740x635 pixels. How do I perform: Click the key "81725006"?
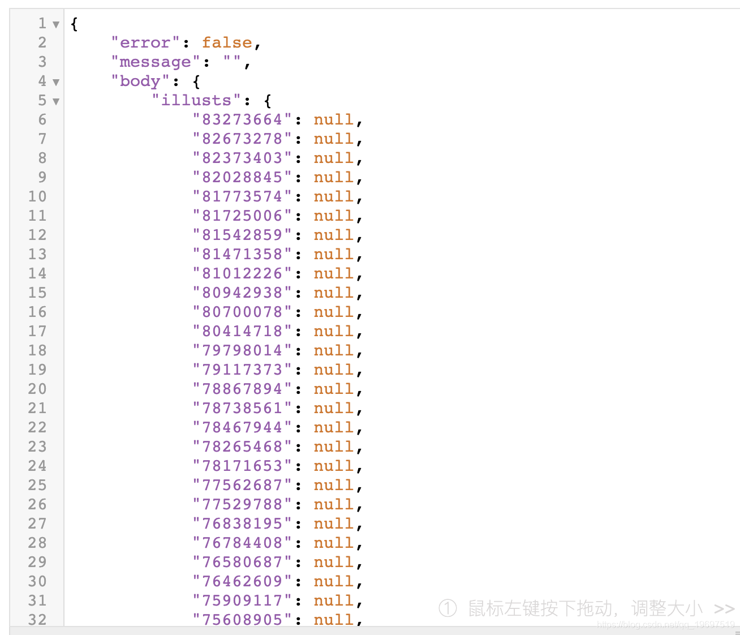point(242,216)
